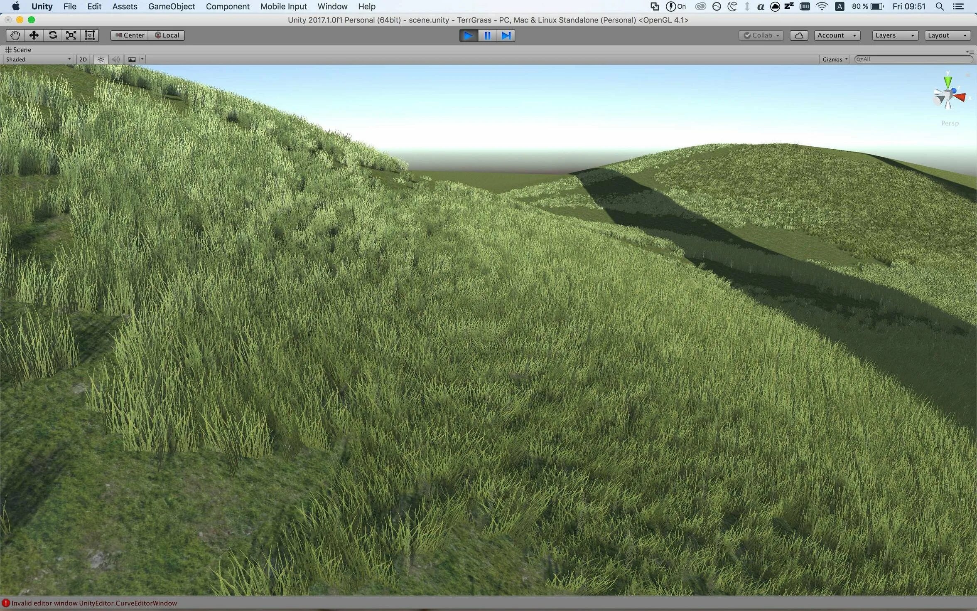Toggle scene audio speaker icon
Viewport: 977px width, 611px height.
(x=116, y=59)
